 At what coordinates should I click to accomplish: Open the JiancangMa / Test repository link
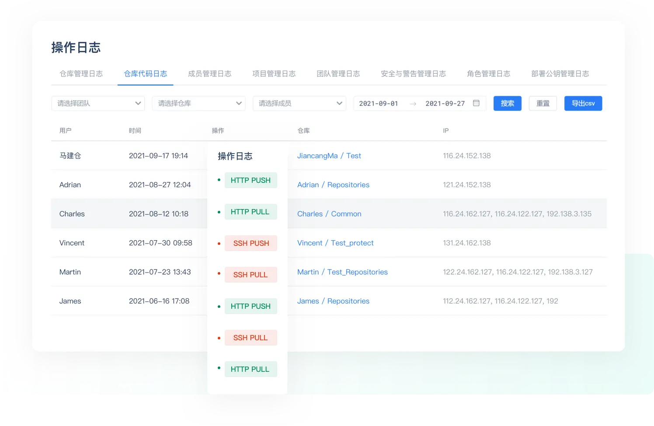[x=329, y=156]
